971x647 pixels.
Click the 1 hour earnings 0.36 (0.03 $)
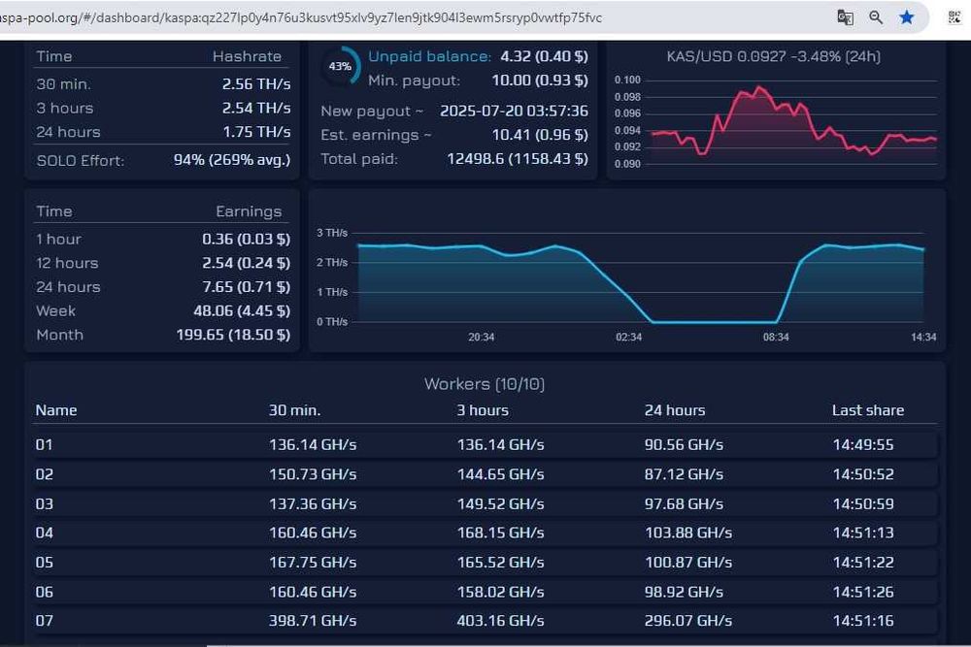(246, 240)
